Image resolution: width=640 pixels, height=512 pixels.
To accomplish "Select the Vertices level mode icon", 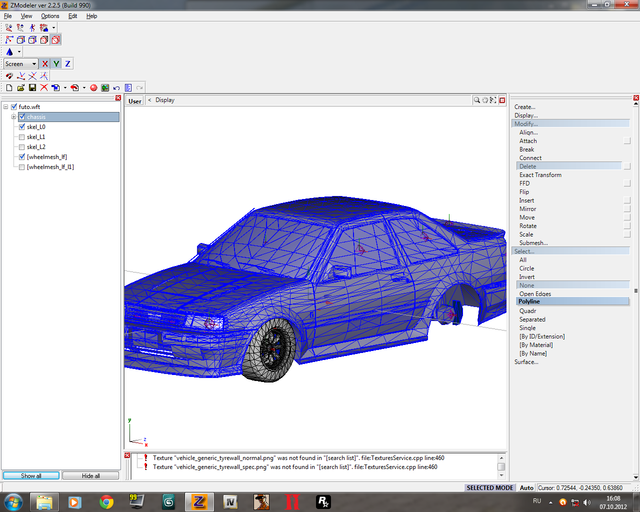I will click(x=9, y=39).
